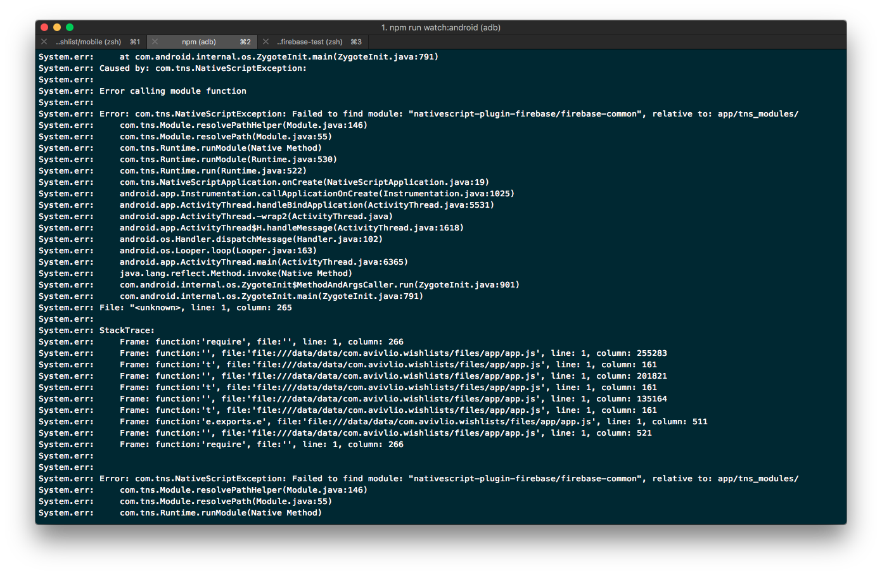The height and width of the screenshot is (575, 882).
Task: Close the npm (adb) tab
Action: (x=155, y=42)
